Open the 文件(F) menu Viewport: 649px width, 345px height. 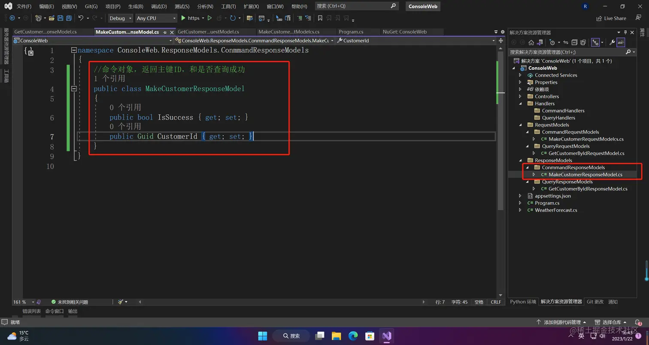[x=24, y=6]
